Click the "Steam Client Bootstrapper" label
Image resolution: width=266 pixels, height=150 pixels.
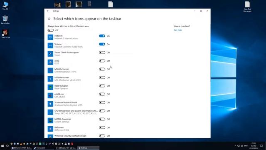[x=66, y=52]
